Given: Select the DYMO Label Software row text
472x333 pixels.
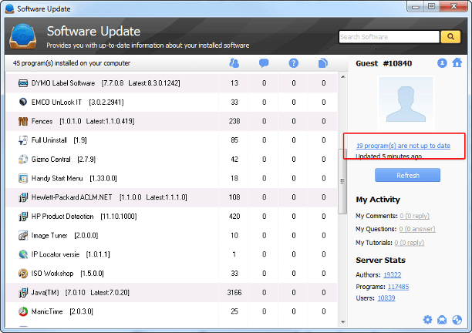Looking at the screenshot, I should tap(106, 83).
